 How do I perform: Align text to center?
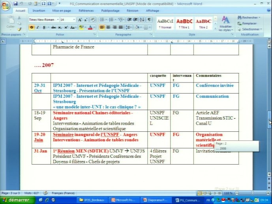coord(108,27)
